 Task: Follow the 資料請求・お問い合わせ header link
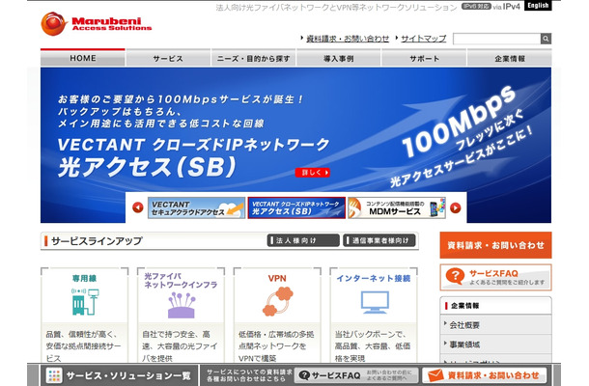coord(348,39)
